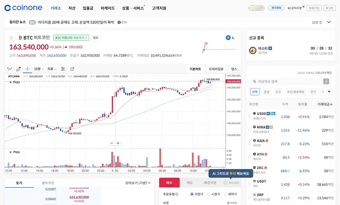Sort by 거래대금 column
Viewport: 340px width, 205px height.
tap(325, 104)
